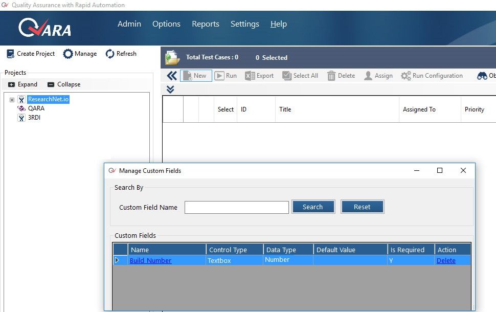Image resolution: width=496 pixels, height=312 pixels.
Task: Collapse left panel with double chevron
Action: click(x=172, y=76)
